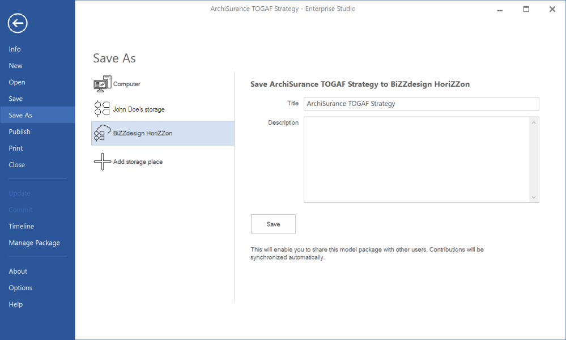Select Publish in the sidebar
This screenshot has height=340, width=566.
[19, 131]
